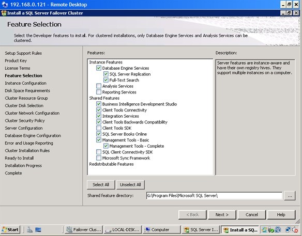Click the Unselect All button
Image resolution: width=302 pixels, height=236 pixels.
[130, 185]
